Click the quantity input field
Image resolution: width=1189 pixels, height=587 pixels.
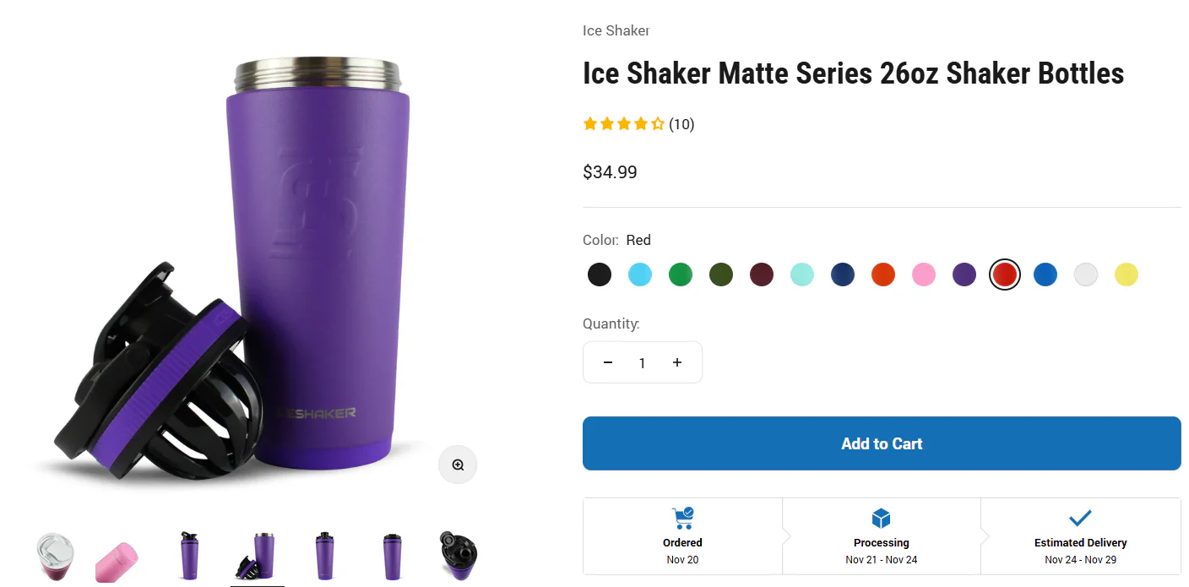(x=642, y=361)
